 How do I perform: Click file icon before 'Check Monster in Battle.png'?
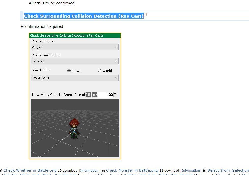103,171
